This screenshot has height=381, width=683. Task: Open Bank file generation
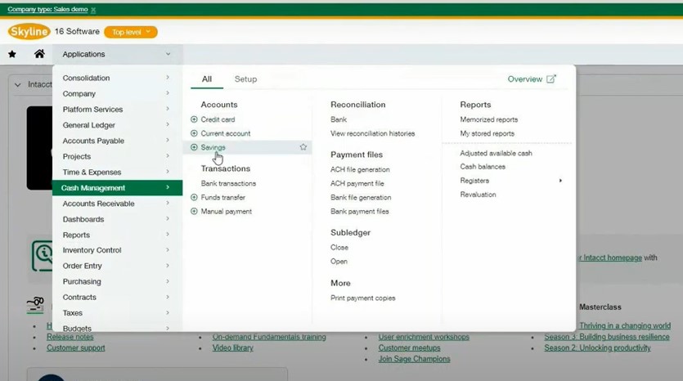click(x=361, y=197)
